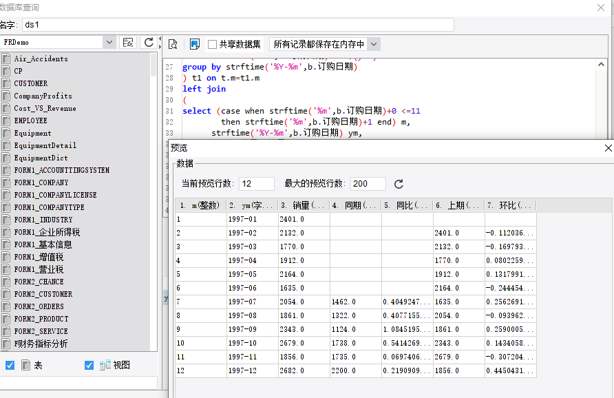Screen dimensions: 614x398
Task: Click the 1997-01 cell in preview
Action: (x=252, y=220)
